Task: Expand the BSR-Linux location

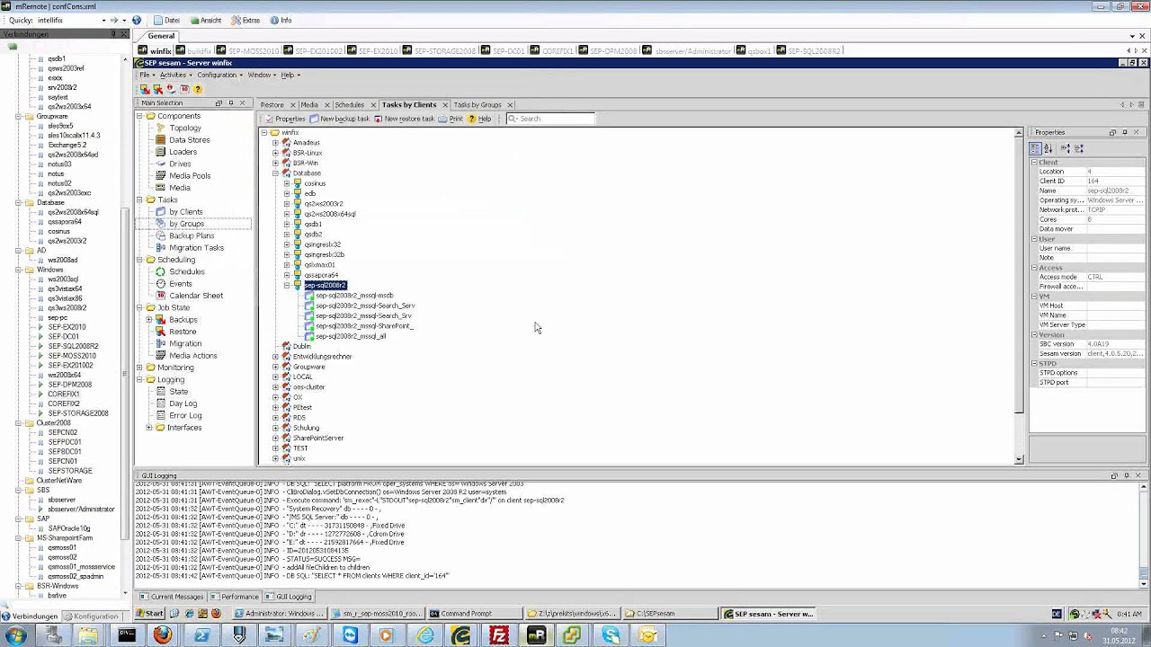Action: [x=276, y=153]
